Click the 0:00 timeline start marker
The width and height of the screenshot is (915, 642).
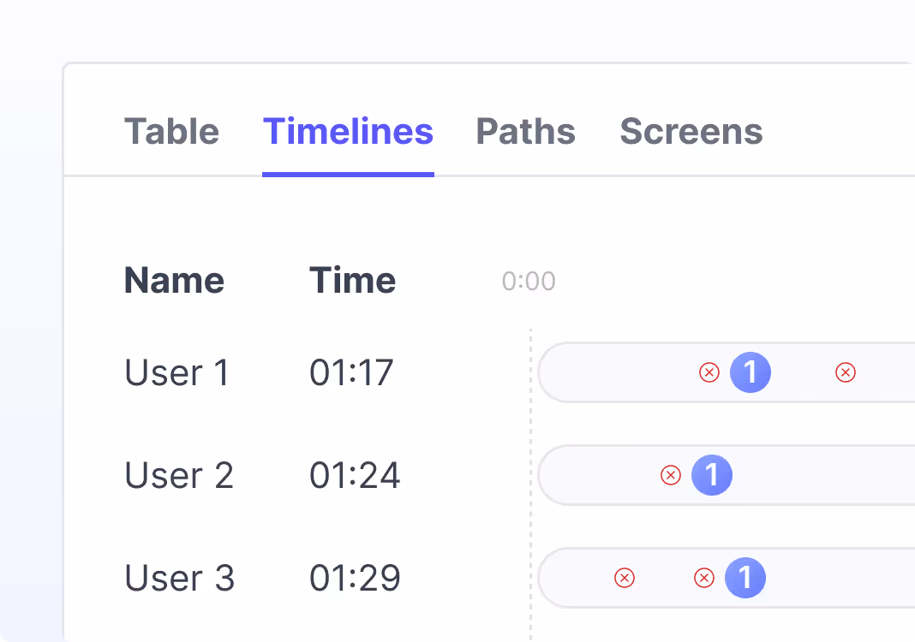(x=528, y=280)
